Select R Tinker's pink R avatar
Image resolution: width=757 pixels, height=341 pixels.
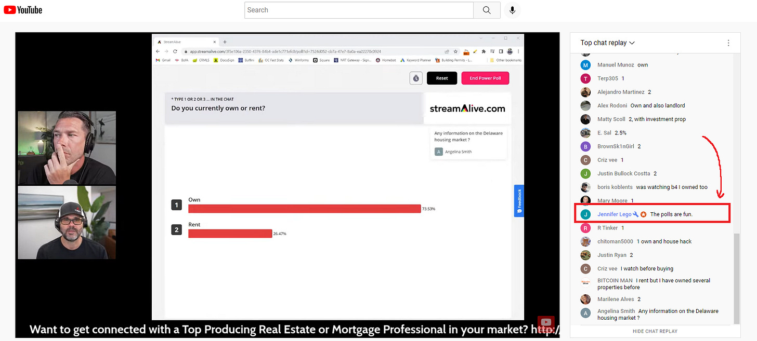tap(586, 228)
